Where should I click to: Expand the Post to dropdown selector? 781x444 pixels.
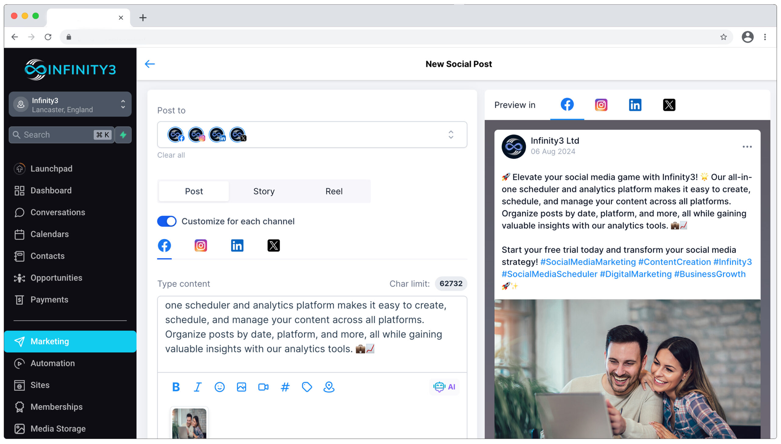click(452, 134)
